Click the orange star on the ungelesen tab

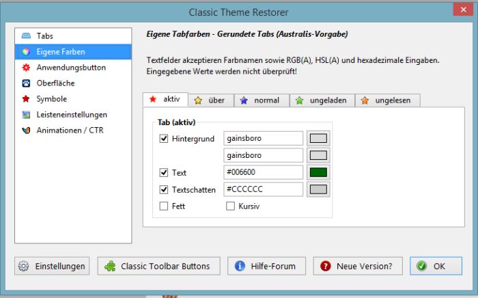365,100
